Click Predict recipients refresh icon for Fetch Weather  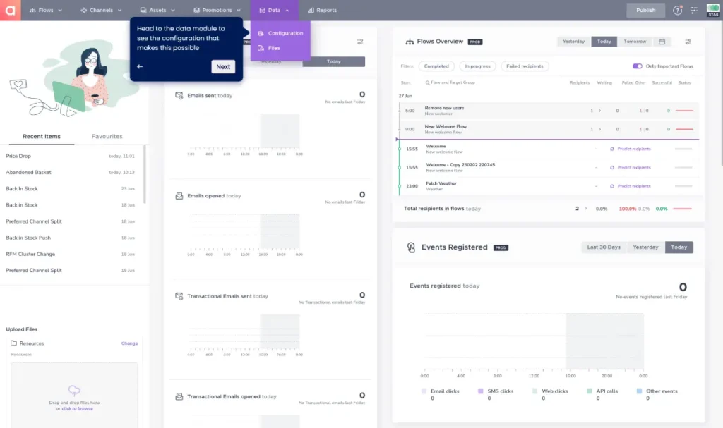coord(611,186)
